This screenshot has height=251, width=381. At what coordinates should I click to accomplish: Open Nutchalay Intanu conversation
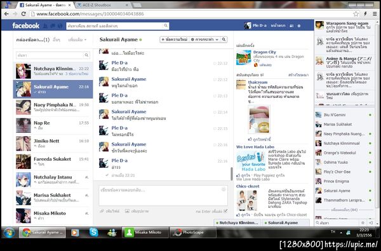(x=53, y=179)
